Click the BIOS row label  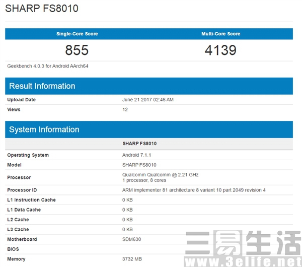(13, 249)
